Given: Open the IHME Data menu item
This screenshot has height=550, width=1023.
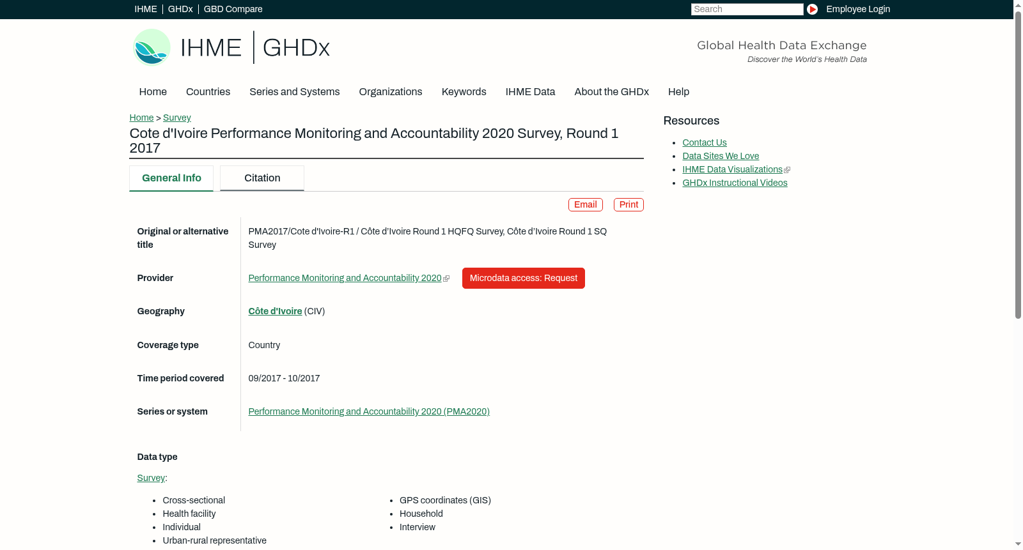Looking at the screenshot, I should (530, 92).
